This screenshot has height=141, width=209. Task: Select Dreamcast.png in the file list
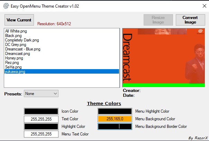(x=62, y=54)
